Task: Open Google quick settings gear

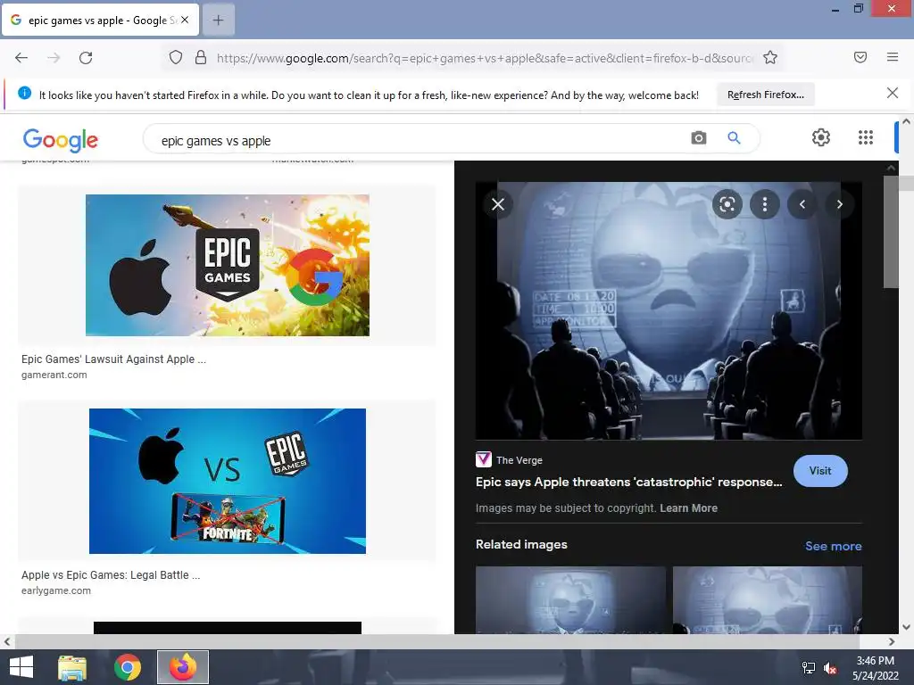Action: click(821, 137)
